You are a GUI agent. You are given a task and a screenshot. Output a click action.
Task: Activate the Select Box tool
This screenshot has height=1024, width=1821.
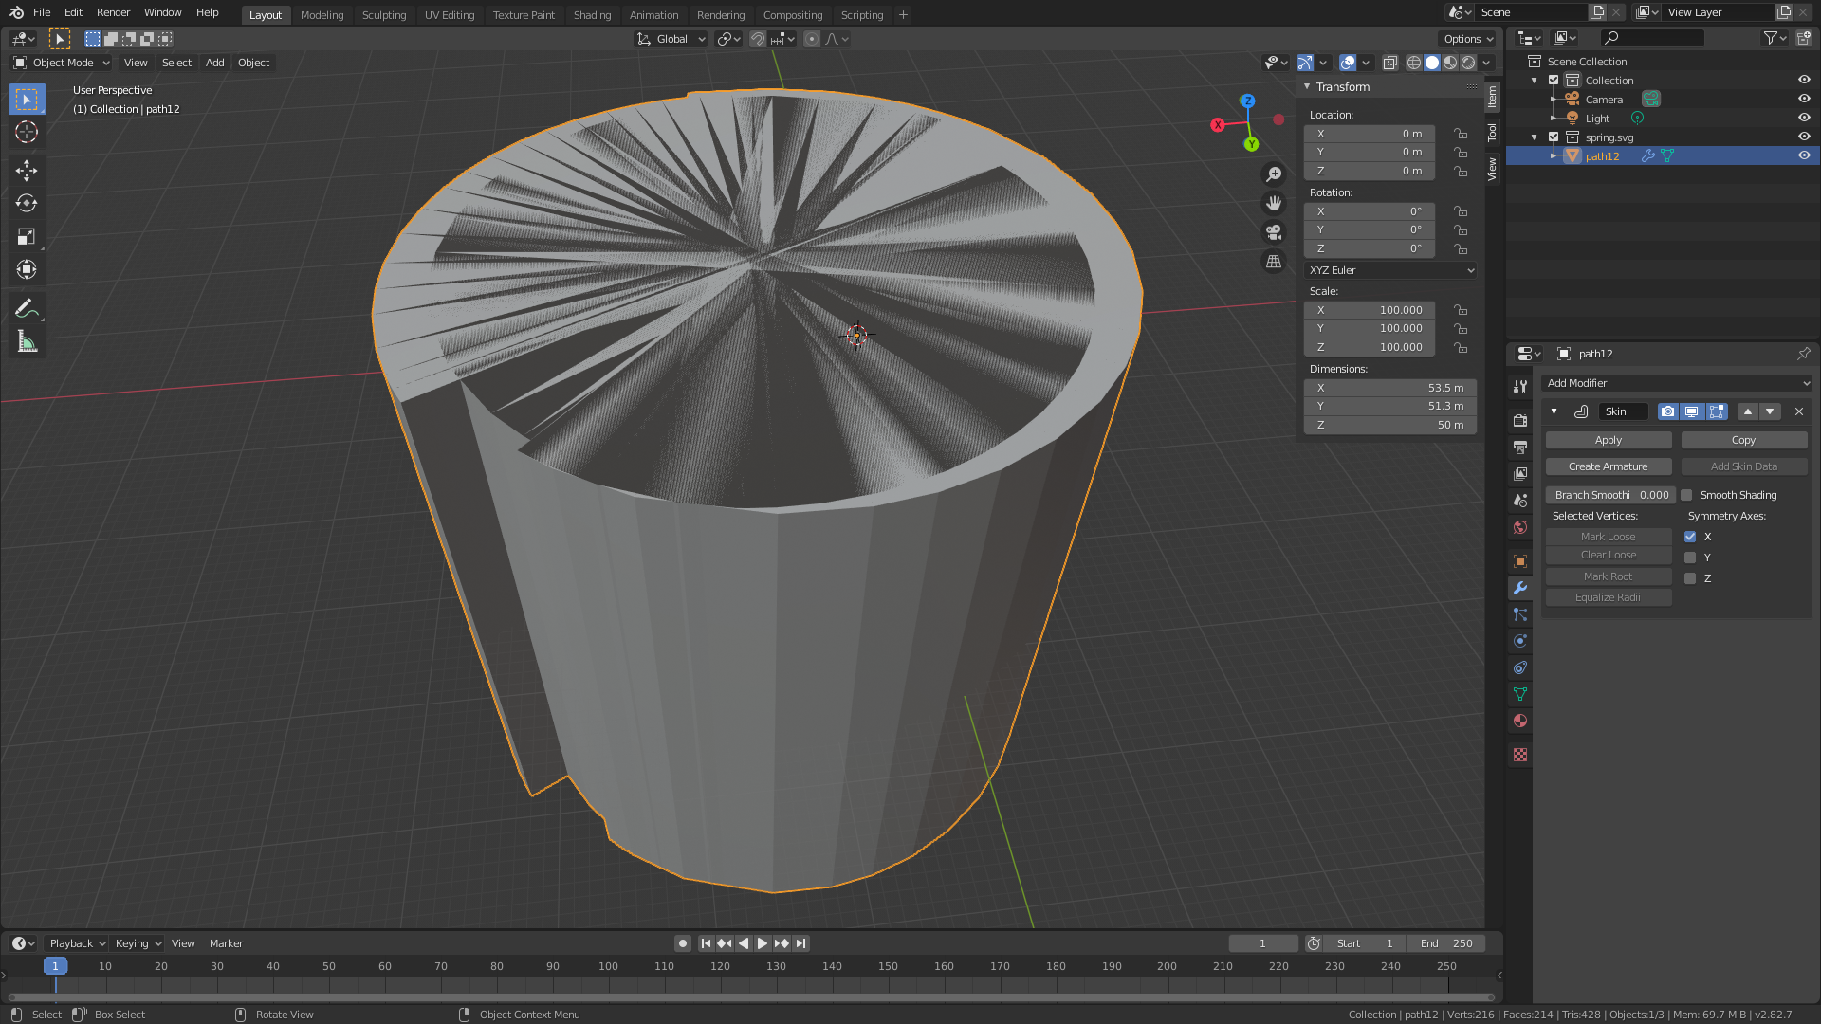[27, 100]
